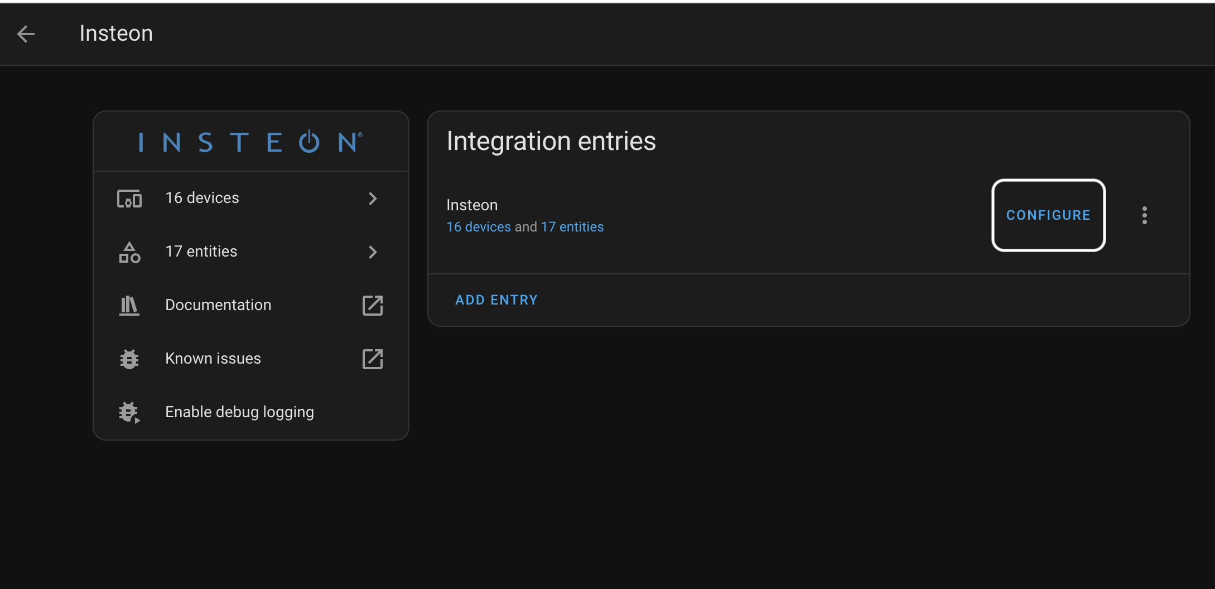Click the Insteon entry name text
This screenshot has width=1215, height=589.
[x=472, y=205]
